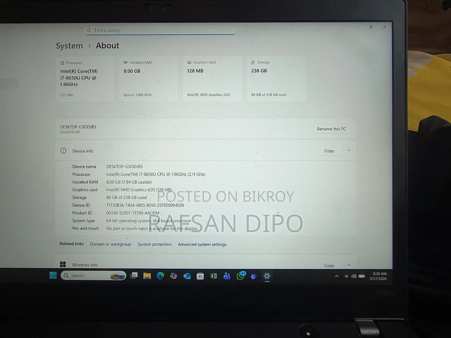Click the Storage card drive icon
Viewport: 451px width, 338px height.
(x=253, y=62)
